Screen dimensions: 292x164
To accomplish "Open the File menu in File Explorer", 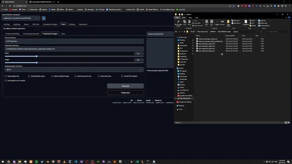I will pyautogui.click(x=177, y=17).
